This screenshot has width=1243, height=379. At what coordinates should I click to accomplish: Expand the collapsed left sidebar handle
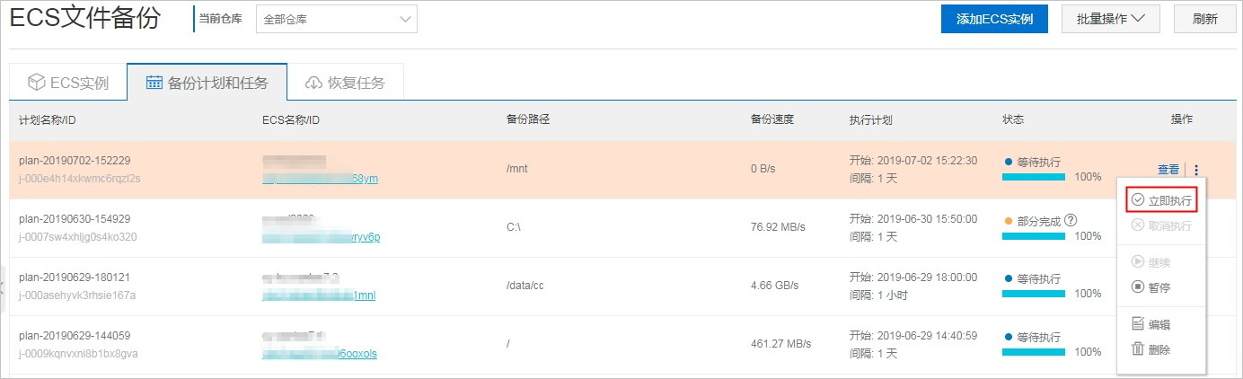point(4,287)
